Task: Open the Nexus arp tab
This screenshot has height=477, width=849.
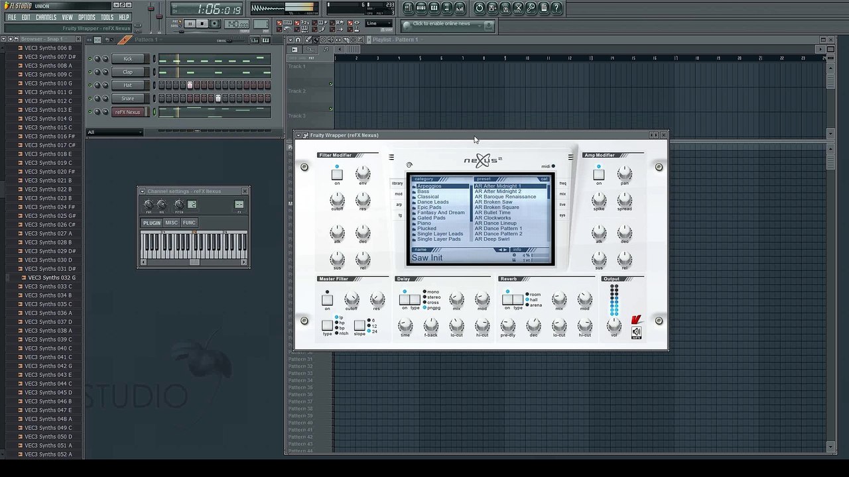Action: (399, 205)
